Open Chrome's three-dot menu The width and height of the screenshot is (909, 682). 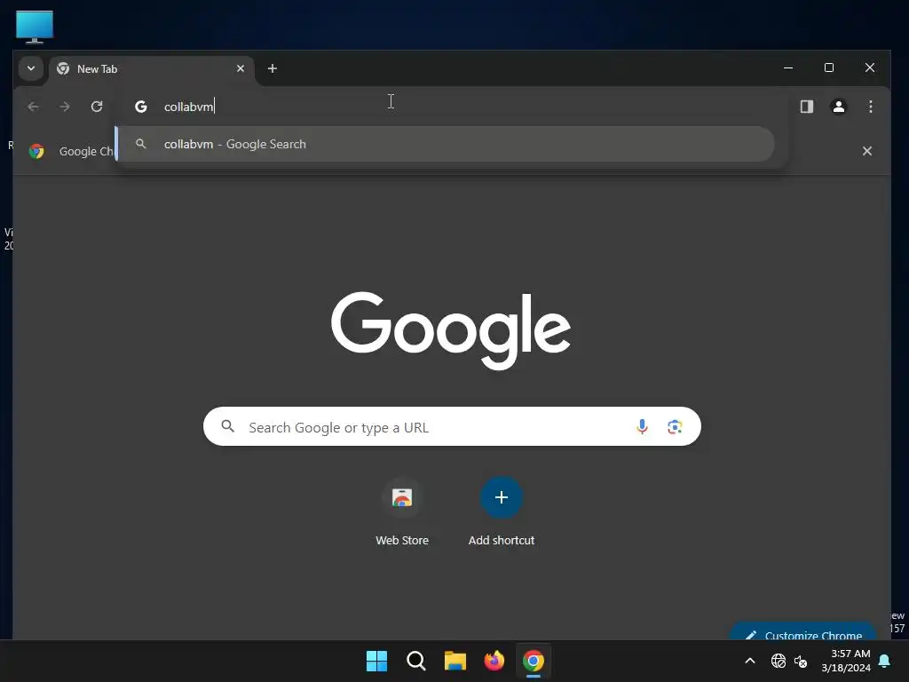point(870,107)
